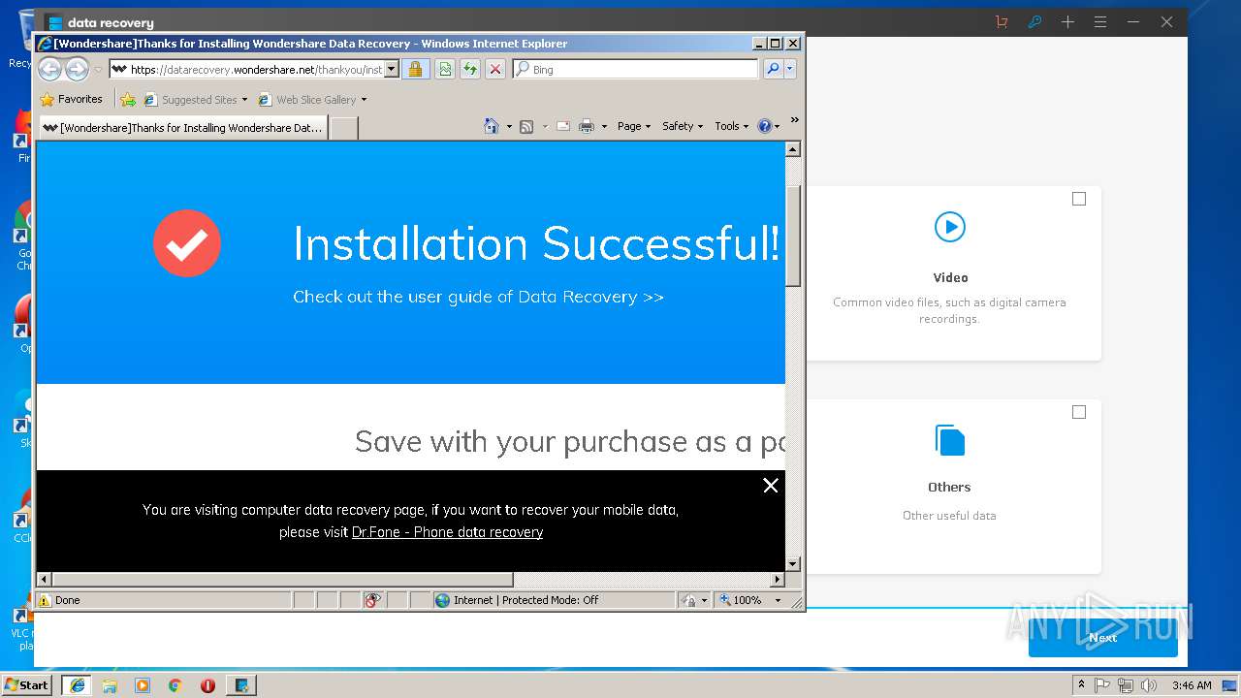The height and width of the screenshot is (698, 1241).
Task: Switch to data recovery taskbar button
Action: click(x=241, y=685)
